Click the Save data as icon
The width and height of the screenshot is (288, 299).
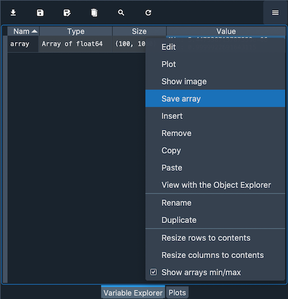67,13
